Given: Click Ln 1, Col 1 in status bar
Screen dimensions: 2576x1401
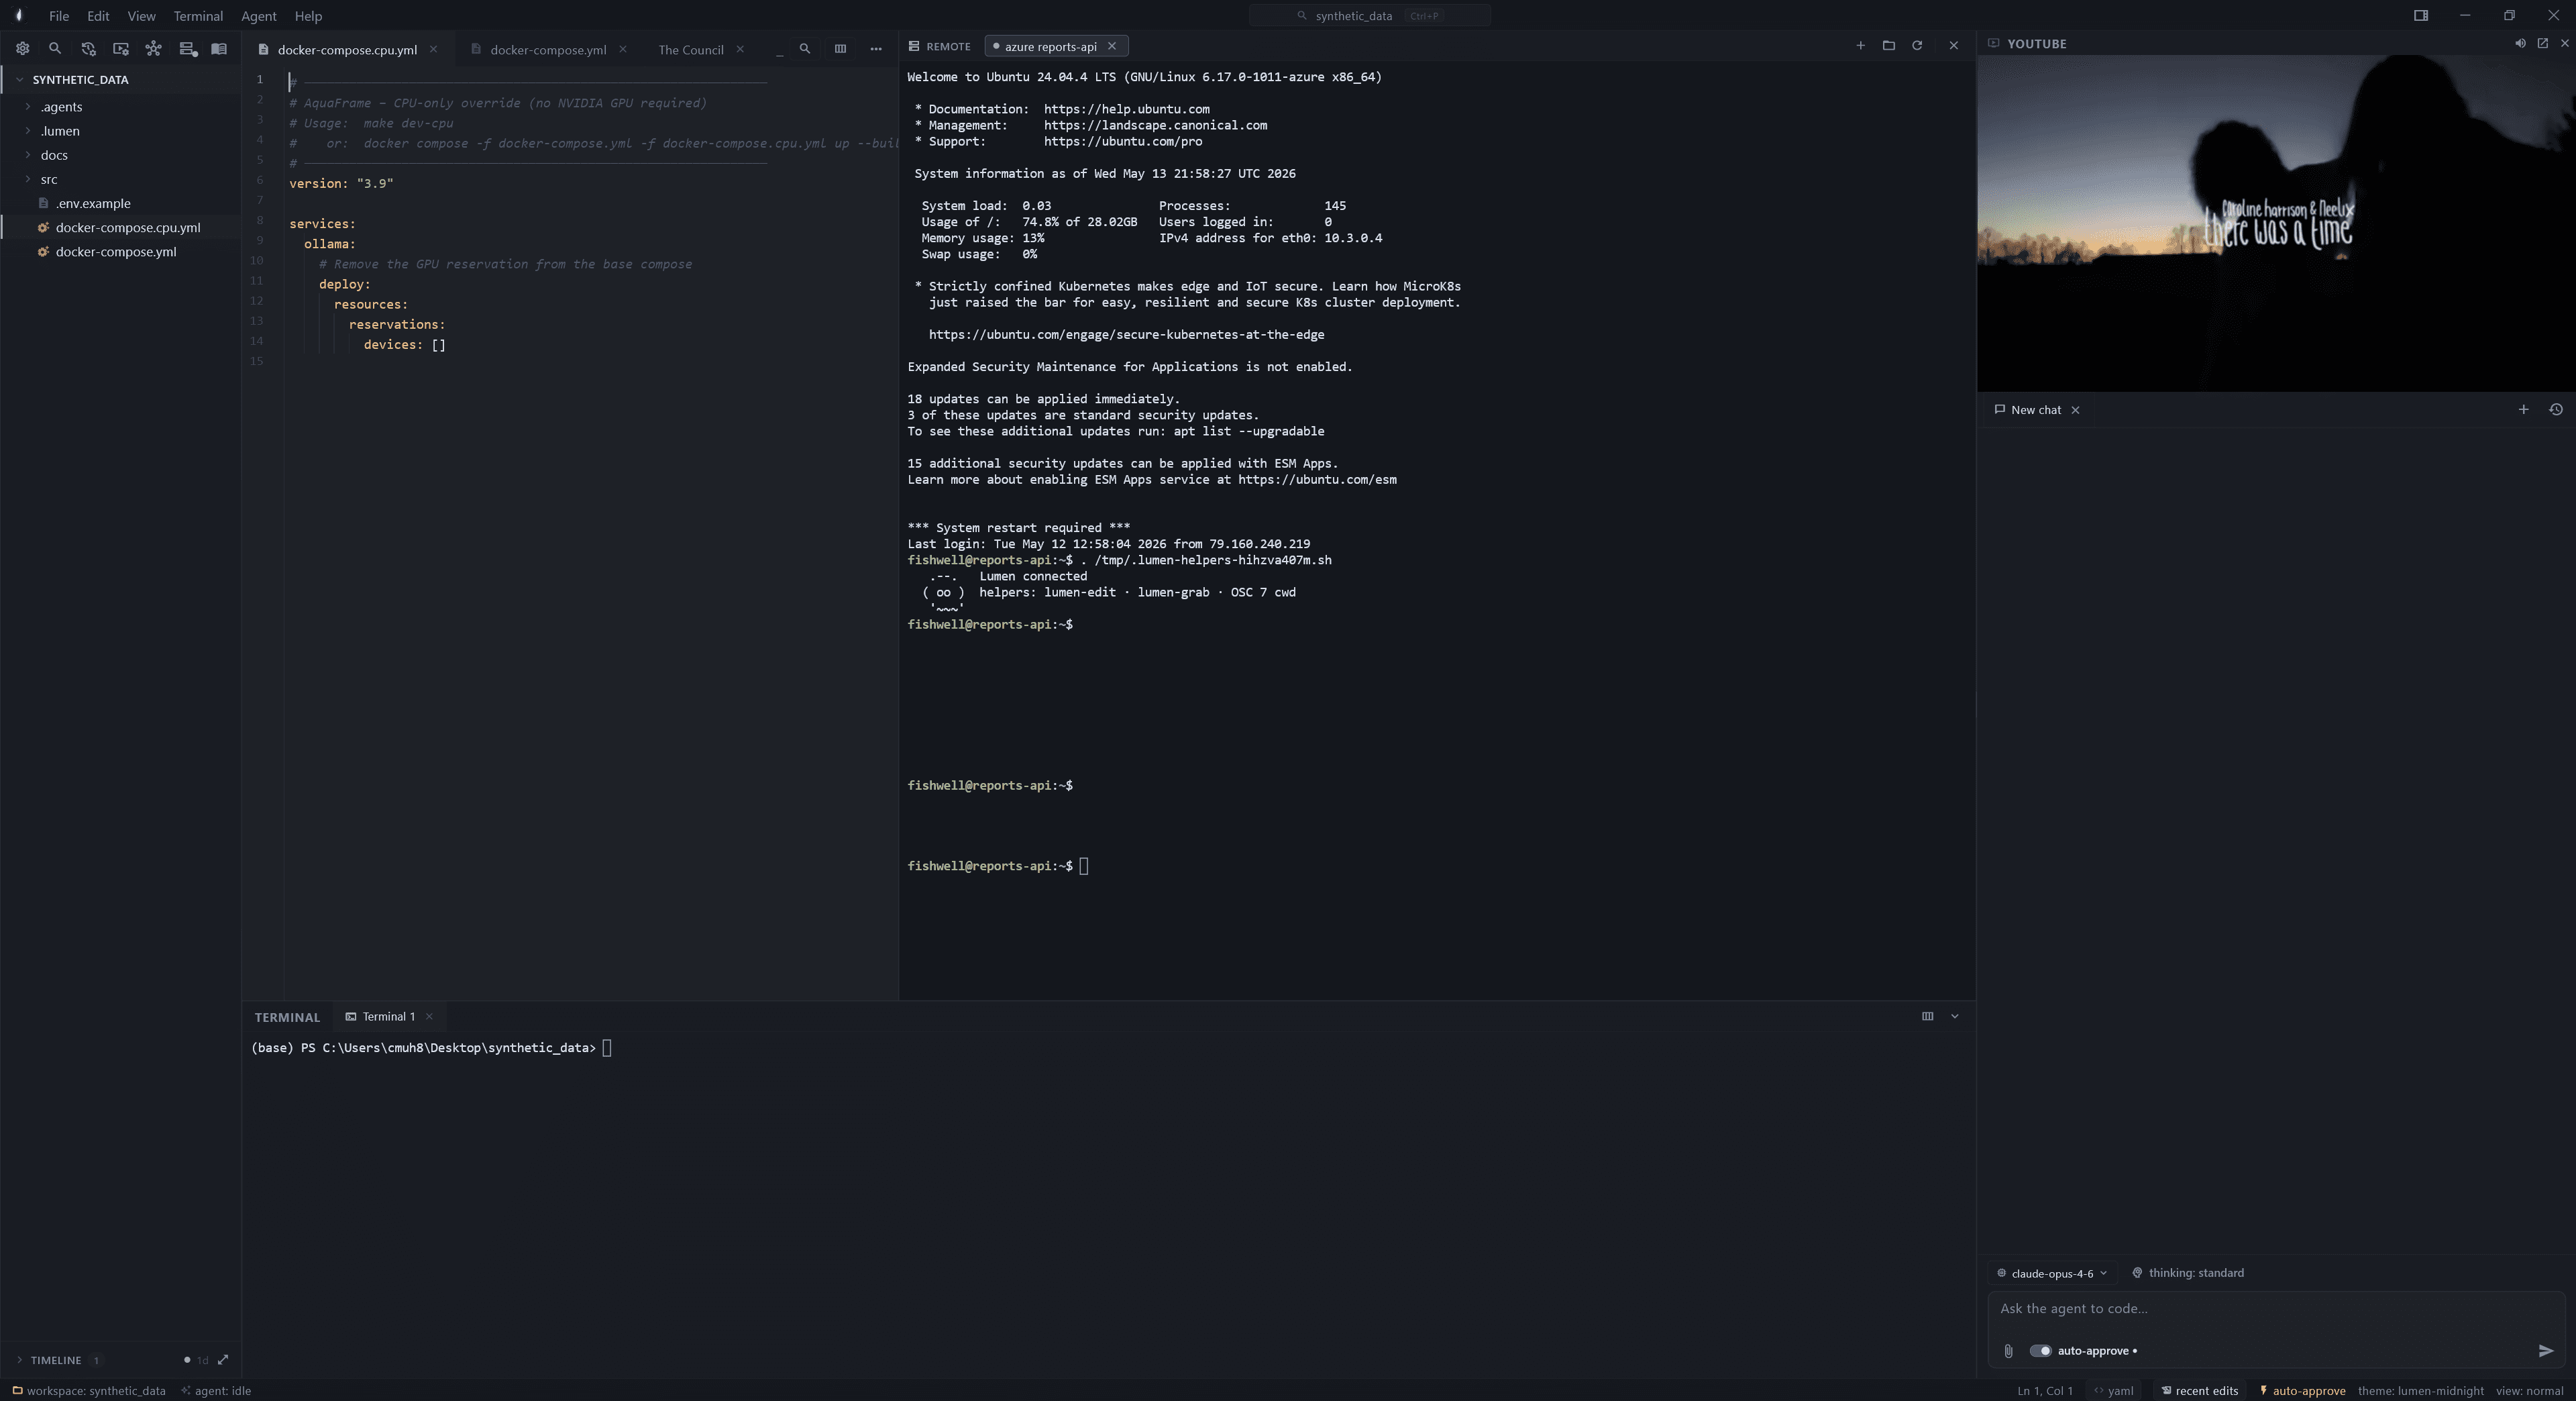Looking at the screenshot, I should point(2044,1391).
